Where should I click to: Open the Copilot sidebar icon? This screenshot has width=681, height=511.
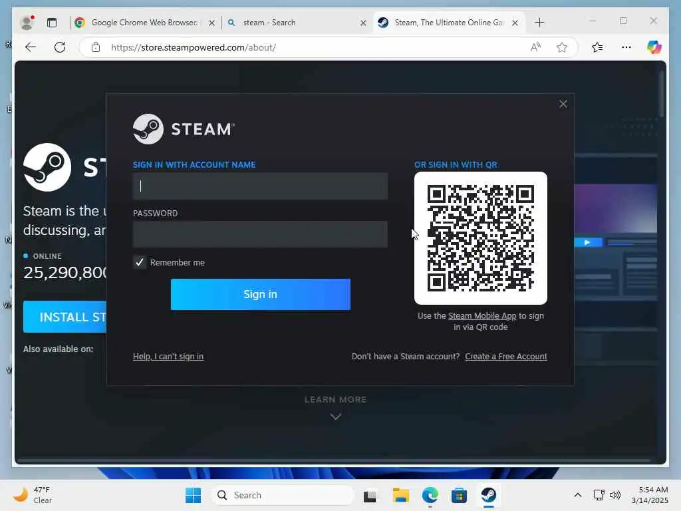[x=654, y=47]
